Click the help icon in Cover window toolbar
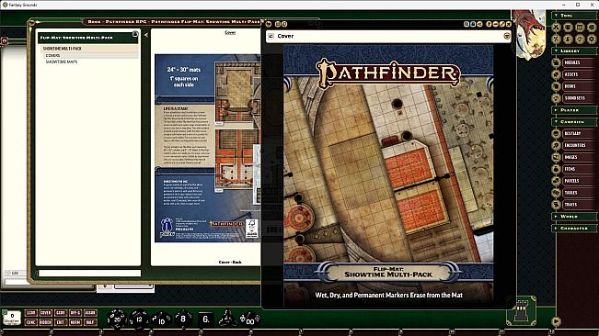Viewport: 599px width, 336px height. point(489,24)
